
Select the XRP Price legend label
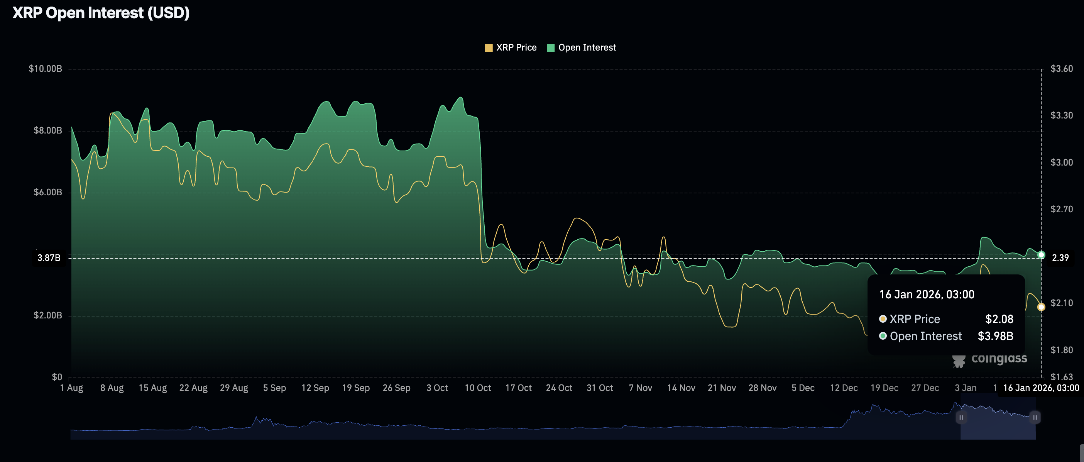click(x=517, y=47)
